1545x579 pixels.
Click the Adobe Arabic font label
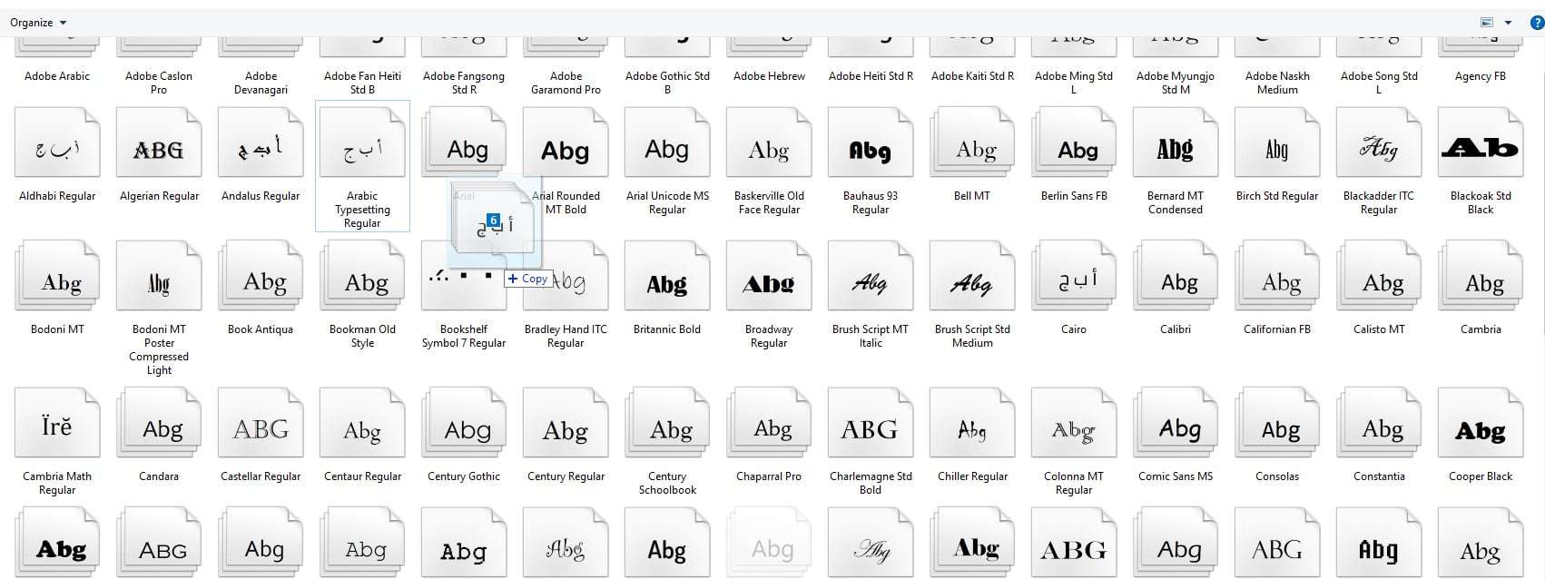coord(57,76)
